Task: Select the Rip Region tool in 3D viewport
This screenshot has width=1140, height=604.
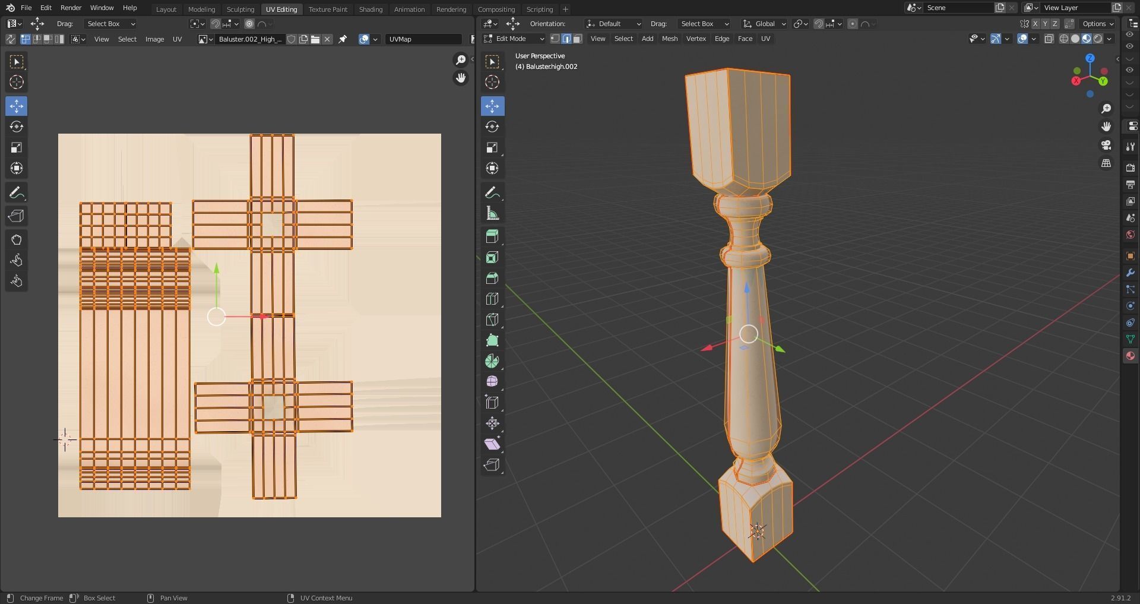Action: tap(492, 465)
